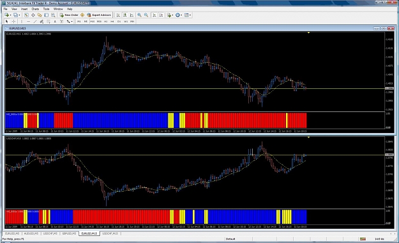399x243 pixels.
Task: Click the chart shift marker on EURUSD chart
Action: click(x=308, y=33)
